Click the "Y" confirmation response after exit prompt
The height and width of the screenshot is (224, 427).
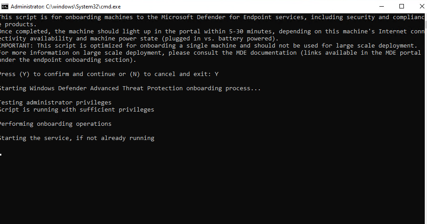pos(216,74)
